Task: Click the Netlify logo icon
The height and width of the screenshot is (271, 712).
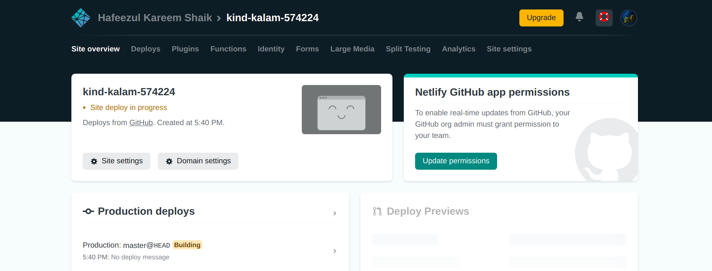Action: [x=81, y=18]
